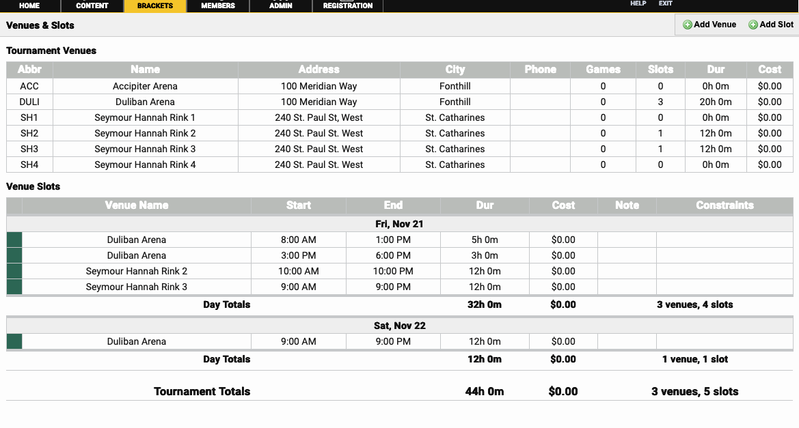Click the Venues & Slots page title
Image resolution: width=799 pixels, height=428 pixels.
40,25
